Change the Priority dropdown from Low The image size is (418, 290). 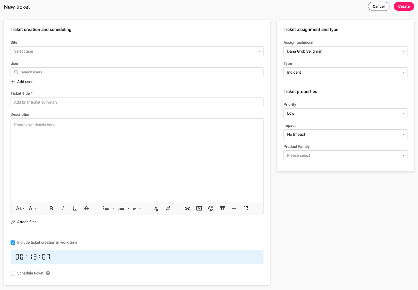[x=345, y=113]
